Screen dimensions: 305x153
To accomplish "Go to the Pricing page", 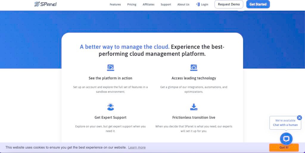I will click(132, 4).
